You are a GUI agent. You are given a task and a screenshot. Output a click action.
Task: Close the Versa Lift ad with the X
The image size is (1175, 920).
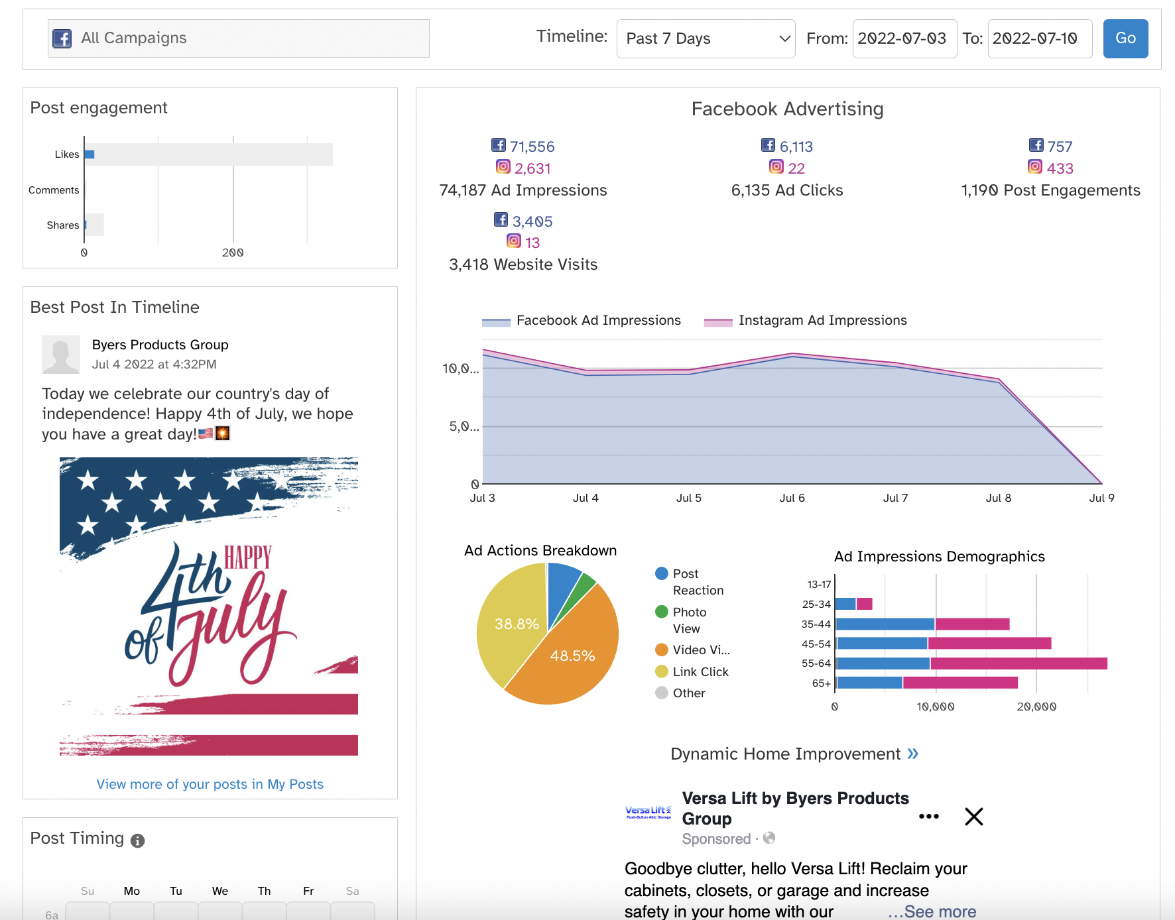[x=974, y=817]
